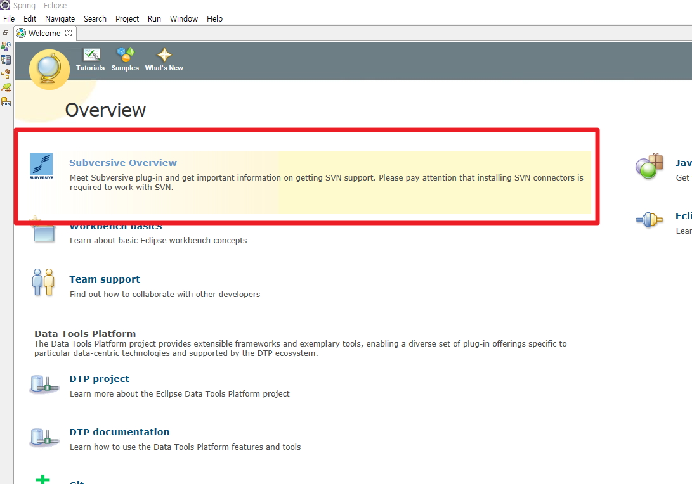This screenshot has width=692, height=484.
Task: Click the blue and yellow plug icon
Action: click(x=650, y=220)
